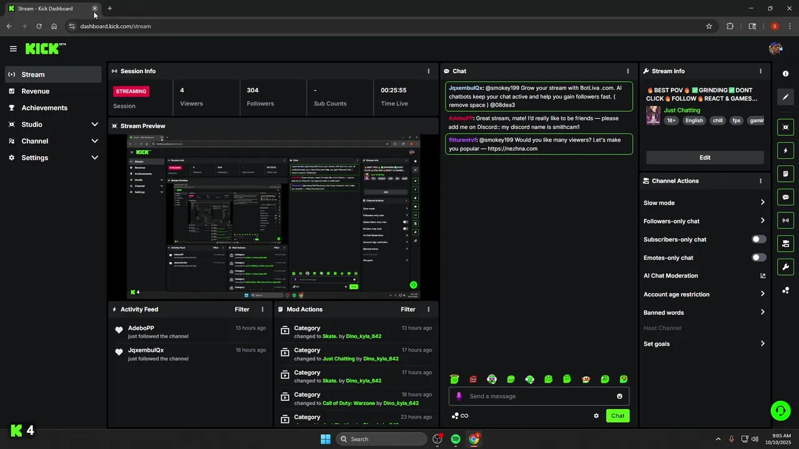Viewport: 799px width, 449px height.
Task: Open chat settings gear next to Chat button
Action: coord(596,416)
